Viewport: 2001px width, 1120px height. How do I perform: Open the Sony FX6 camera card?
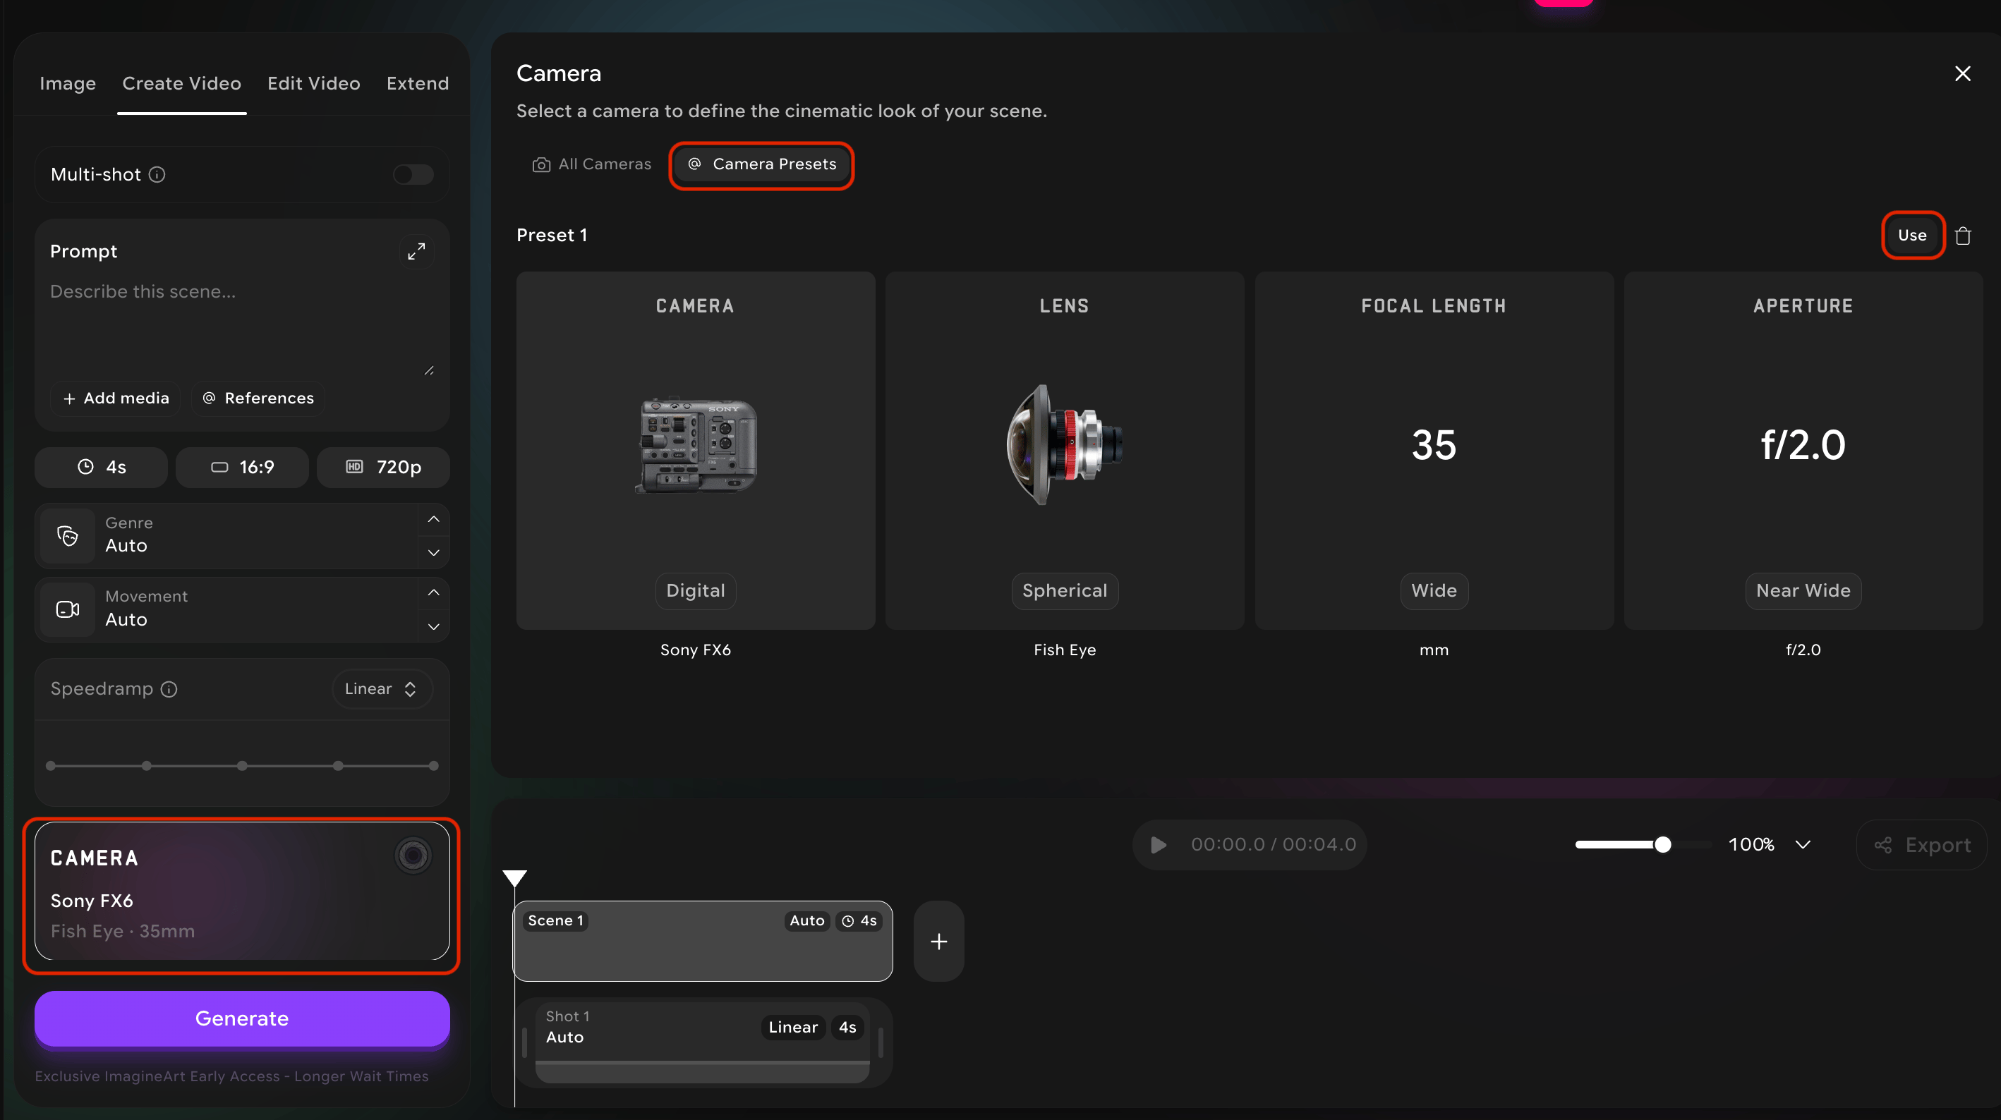pos(241,891)
